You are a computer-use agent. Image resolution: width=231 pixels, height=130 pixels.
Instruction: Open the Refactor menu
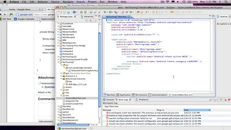[43, 2]
